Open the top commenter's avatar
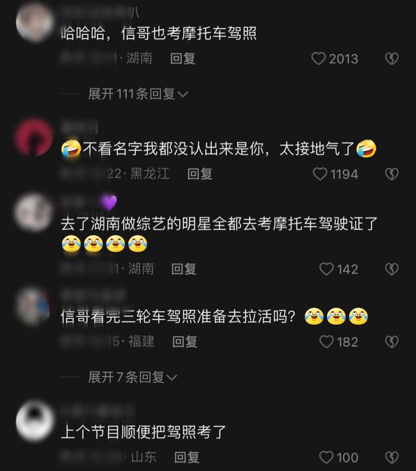The image size is (416, 471). click(34, 22)
